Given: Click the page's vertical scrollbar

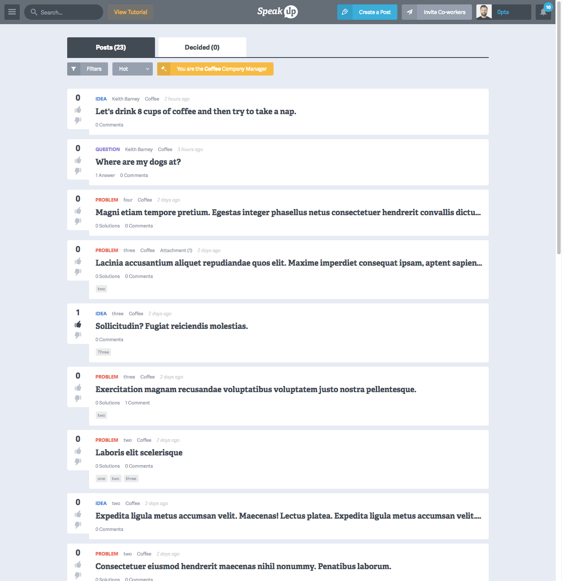Looking at the screenshot, I should (x=558, y=132).
